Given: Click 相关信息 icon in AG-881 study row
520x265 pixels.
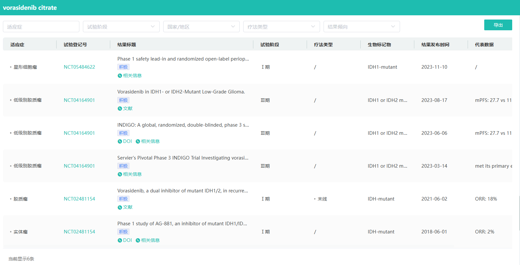Looking at the screenshot, I should (x=138, y=240).
